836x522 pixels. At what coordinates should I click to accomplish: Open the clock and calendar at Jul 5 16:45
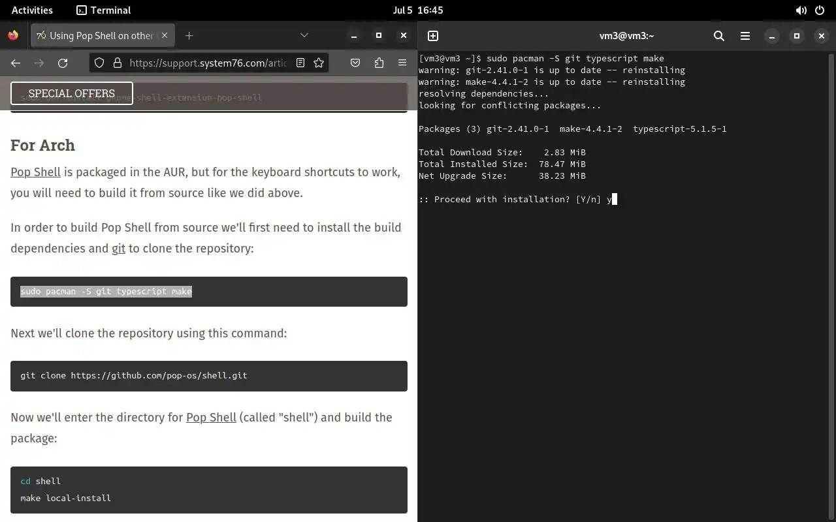click(x=418, y=10)
